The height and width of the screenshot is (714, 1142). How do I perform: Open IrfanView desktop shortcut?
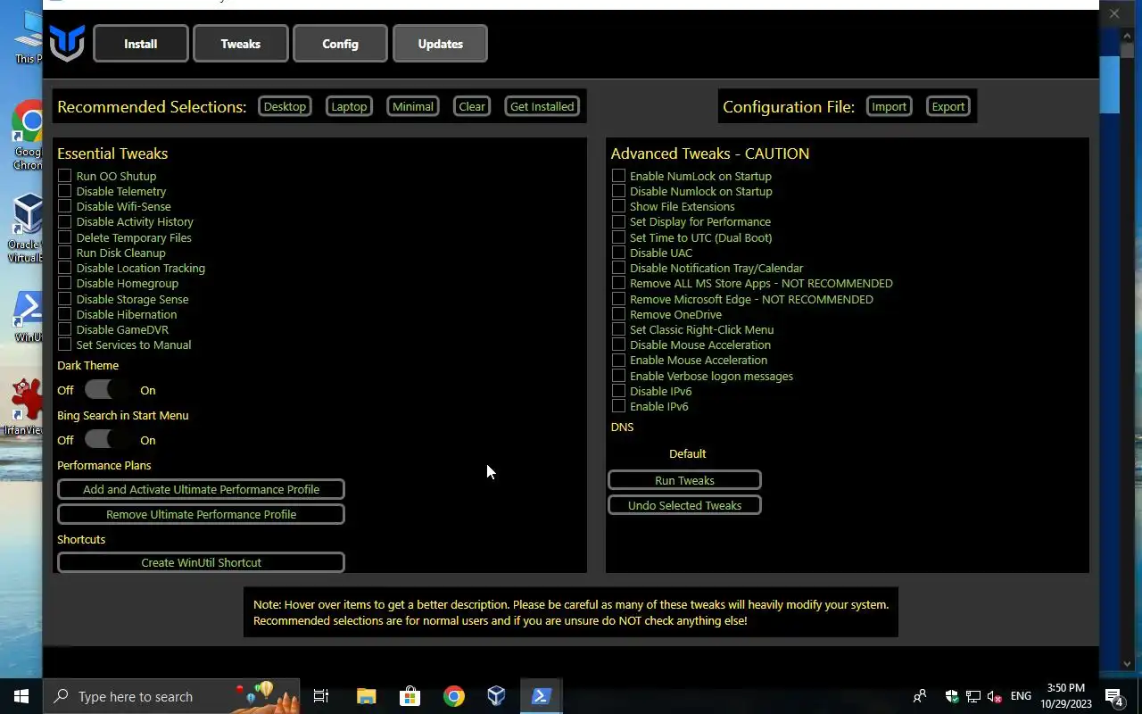coord(25,407)
